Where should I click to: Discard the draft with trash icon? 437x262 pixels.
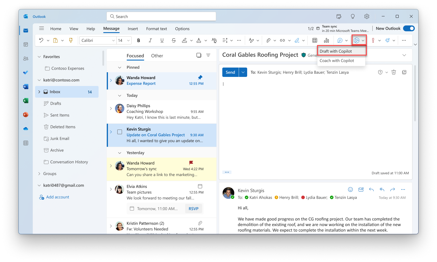pyautogui.click(x=394, y=72)
